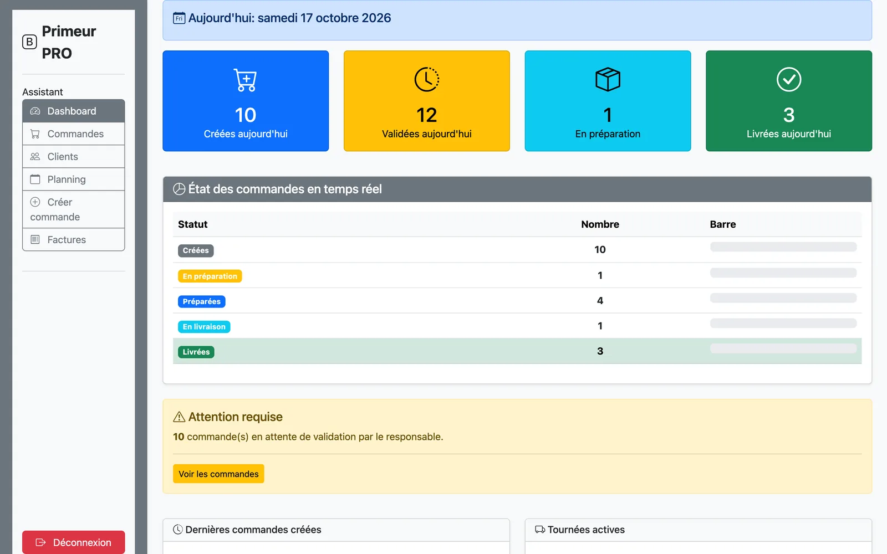Click the blue Préparées status badge
Screen dimensions: 887x554
(x=202, y=301)
